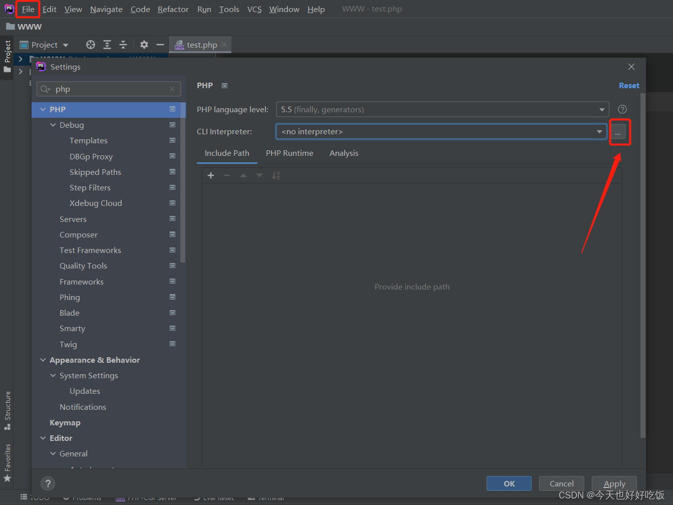Open the Edit menu
Screen dimensions: 673x505
coord(49,9)
